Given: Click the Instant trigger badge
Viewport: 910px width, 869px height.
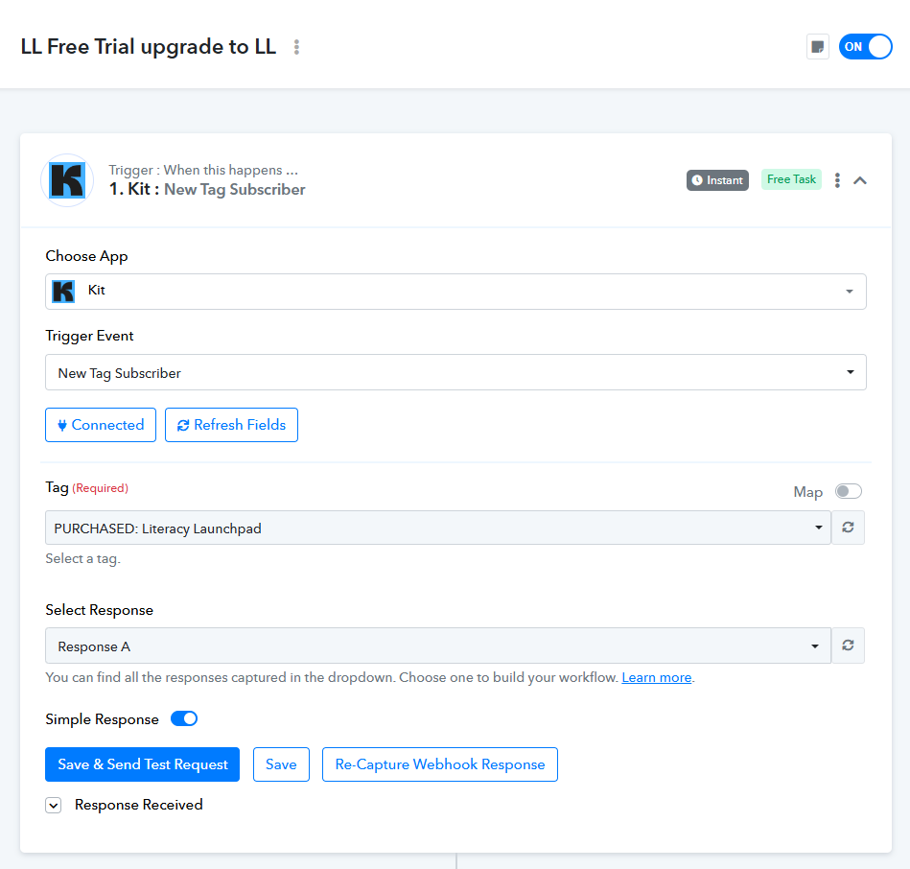Looking at the screenshot, I should click(x=717, y=180).
